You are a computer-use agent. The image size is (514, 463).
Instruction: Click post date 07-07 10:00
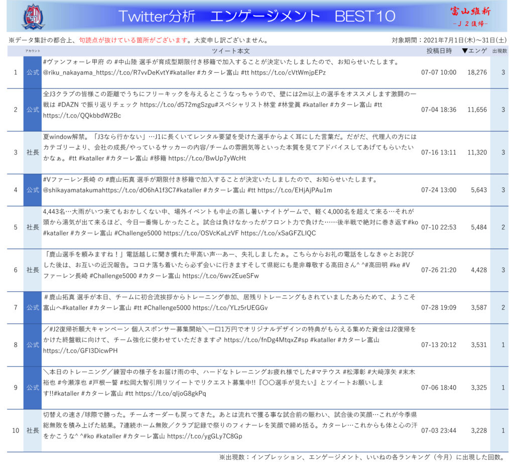pyautogui.click(x=439, y=72)
